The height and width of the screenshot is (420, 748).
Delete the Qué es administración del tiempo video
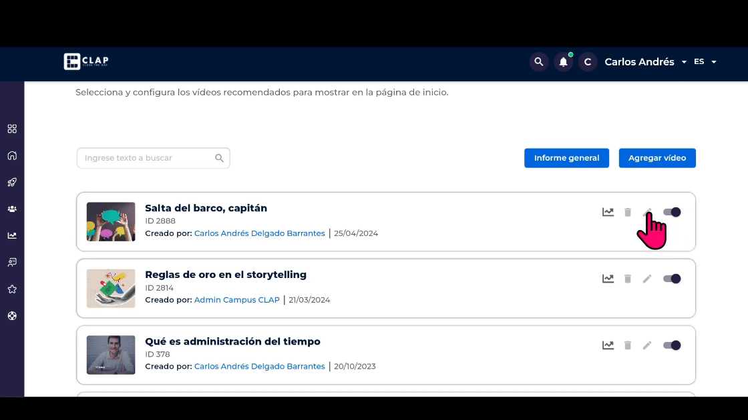coord(628,346)
